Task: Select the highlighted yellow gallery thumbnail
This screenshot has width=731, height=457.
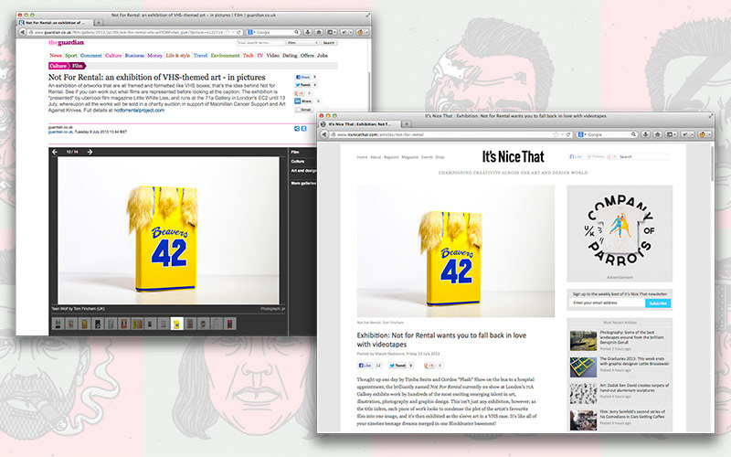Action: pos(176,324)
